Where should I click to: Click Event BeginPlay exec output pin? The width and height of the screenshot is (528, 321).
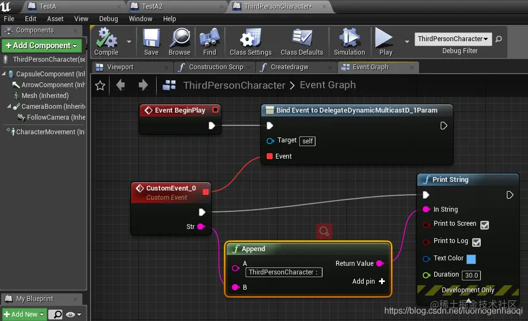pyautogui.click(x=212, y=126)
